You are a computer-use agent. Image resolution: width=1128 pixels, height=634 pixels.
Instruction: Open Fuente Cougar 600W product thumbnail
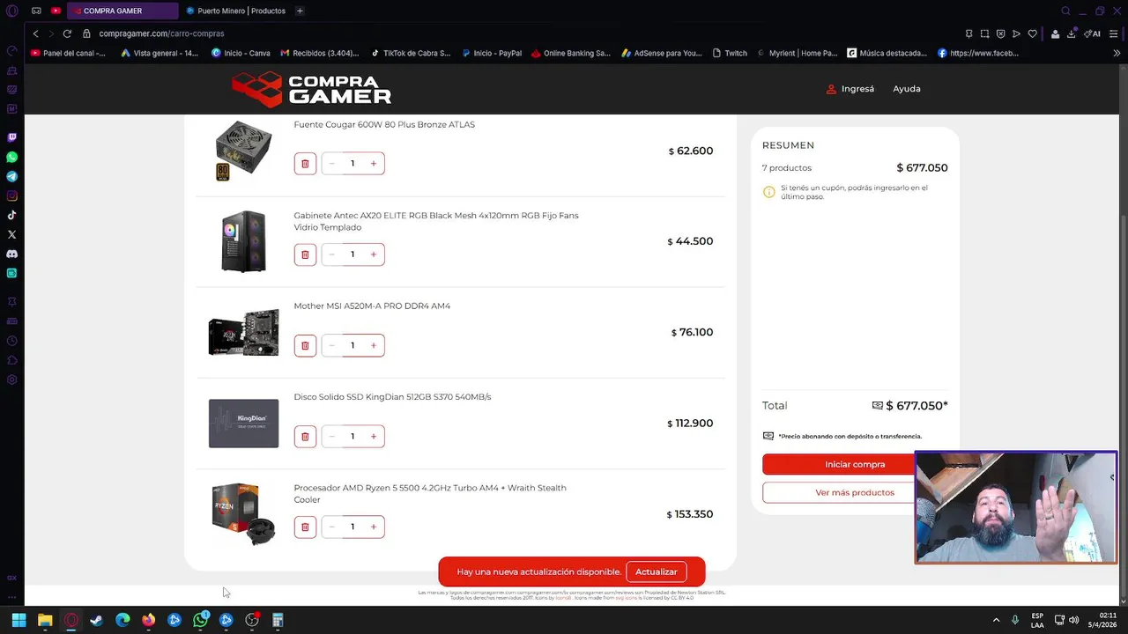243,150
